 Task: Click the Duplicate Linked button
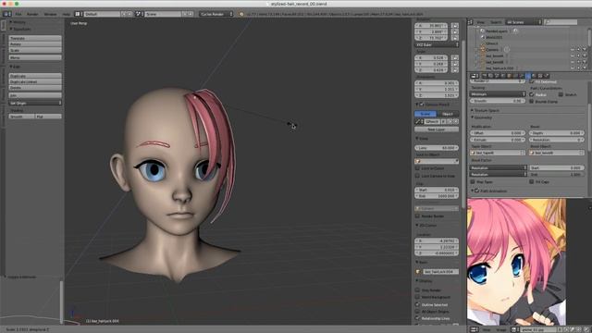[x=35, y=82]
